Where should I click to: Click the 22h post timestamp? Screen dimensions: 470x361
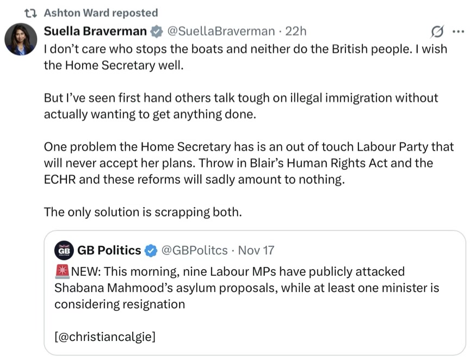[x=296, y=31]
